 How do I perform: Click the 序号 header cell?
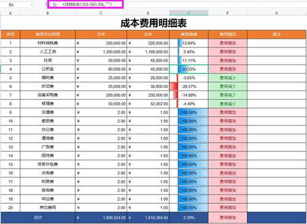click(x=10, y=34)
